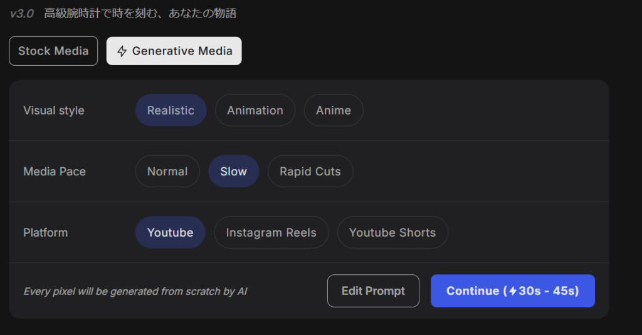This screenshot has width=642, height=335.
Task: Click the lightning bolt icon beside Generative Media
Action: [122, 51]
